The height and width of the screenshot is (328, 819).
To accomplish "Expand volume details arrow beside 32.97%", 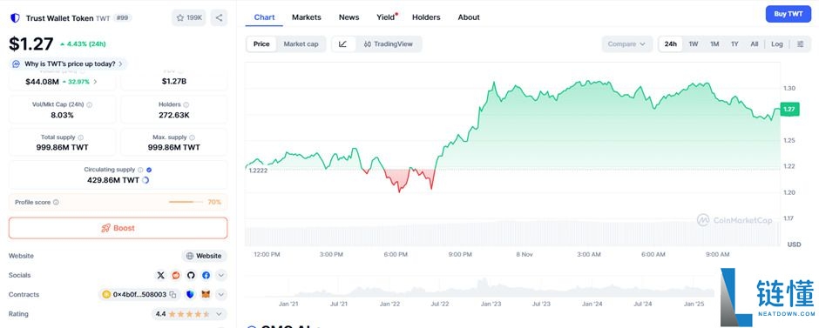I will 95,82.
